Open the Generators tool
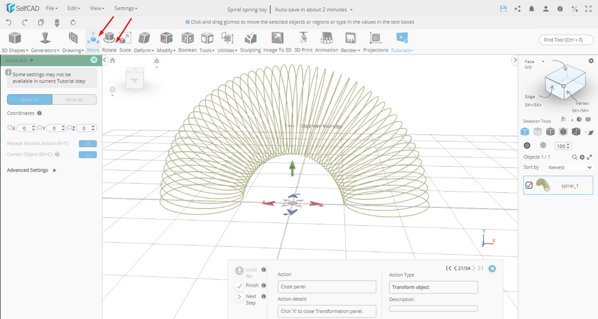The height and width of the screenshot is (319, 598). pos(45,42)
